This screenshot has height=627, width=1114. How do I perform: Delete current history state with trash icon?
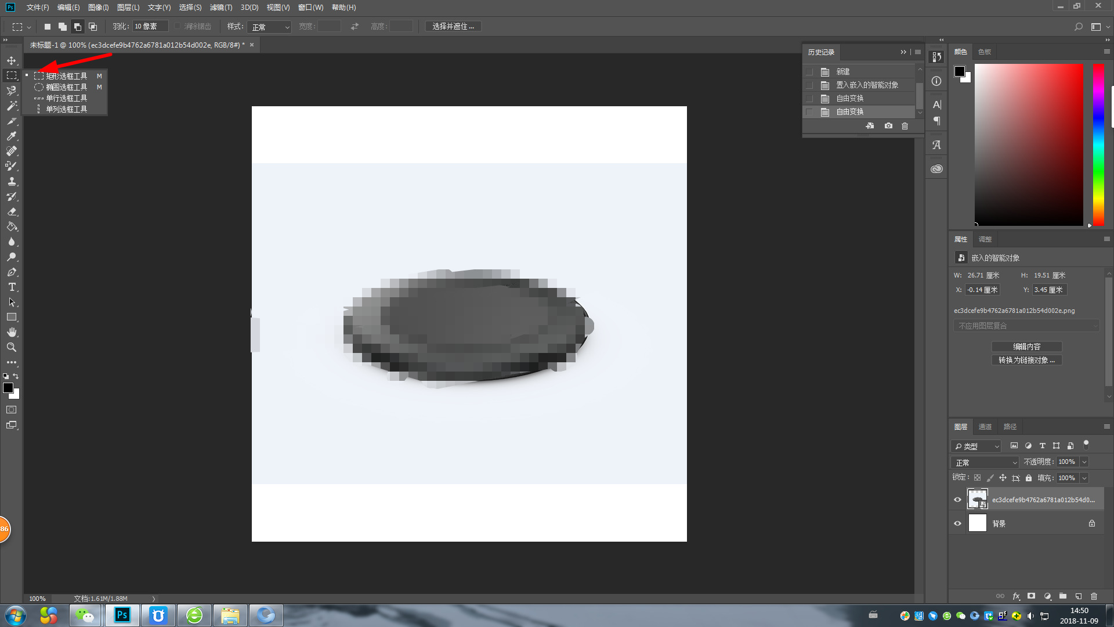click(x=905, y=126)
